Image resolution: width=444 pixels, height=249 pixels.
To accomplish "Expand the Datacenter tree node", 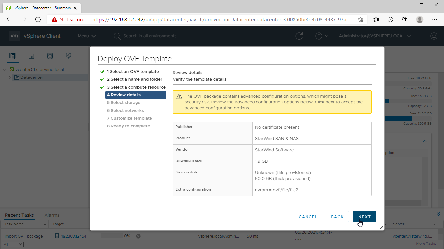I will tap(10, 77).
